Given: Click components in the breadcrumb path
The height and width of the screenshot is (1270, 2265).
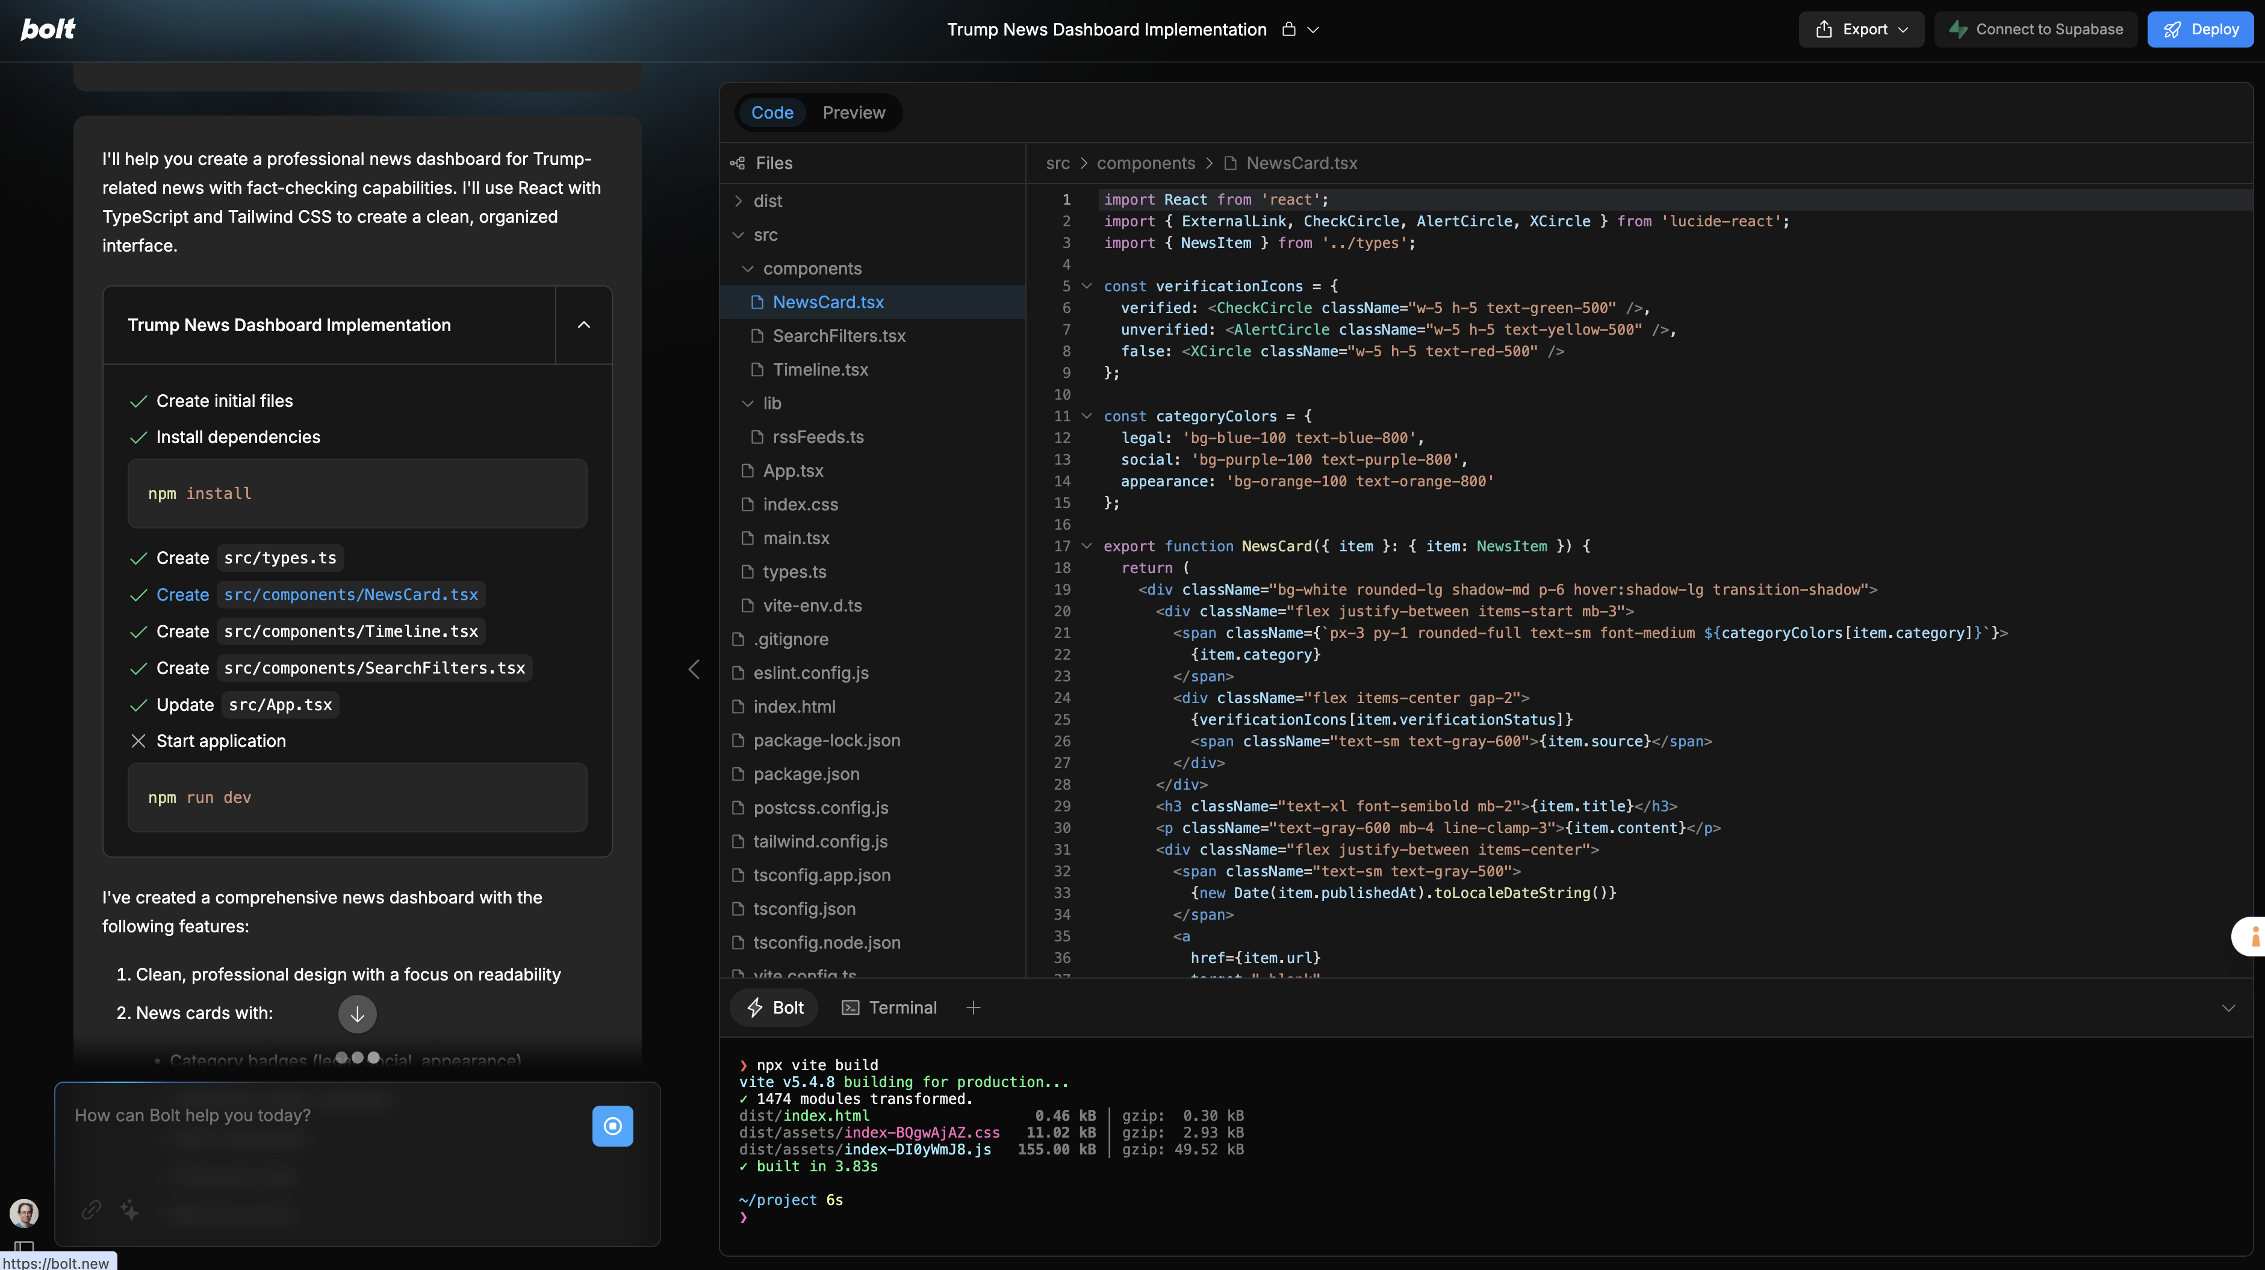Looking at the screenshot, I should point(1146,163).
